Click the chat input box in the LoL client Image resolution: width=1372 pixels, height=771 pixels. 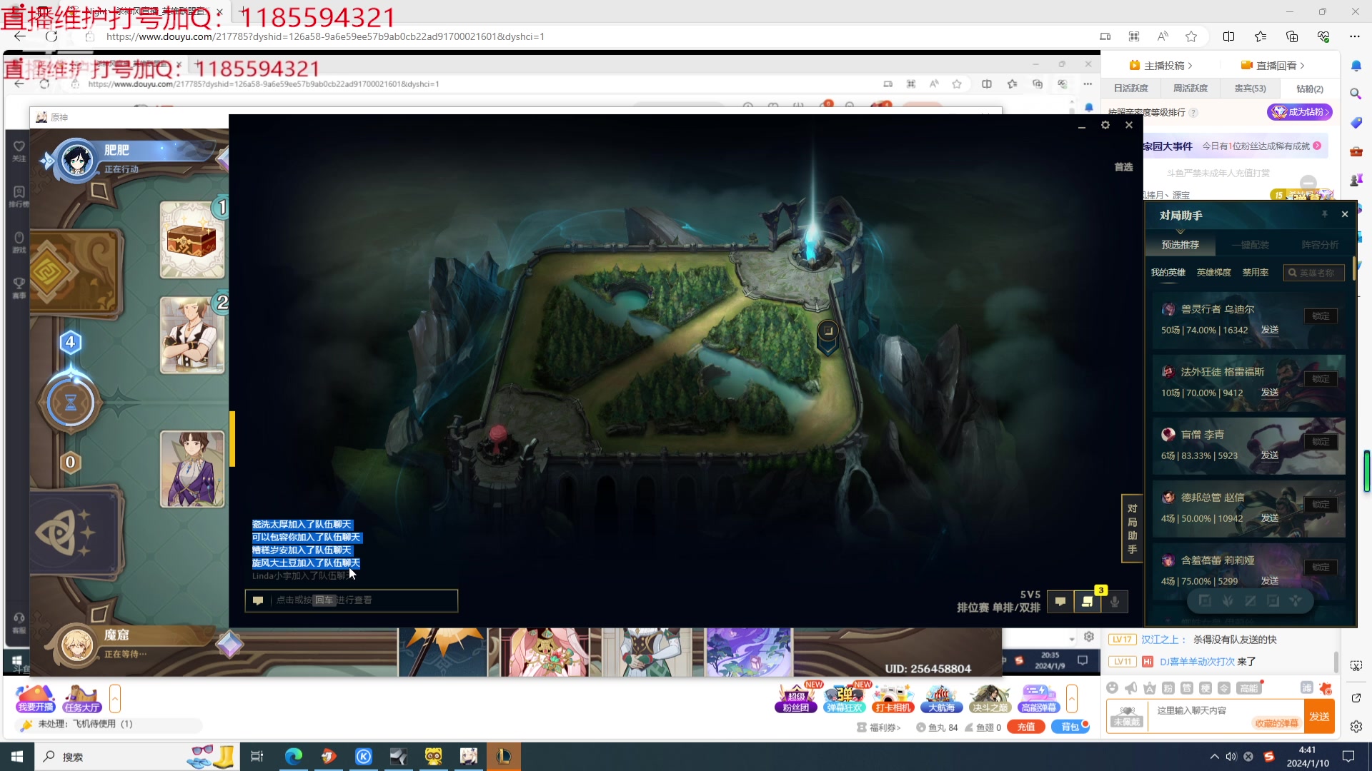[x=351, y=600]
